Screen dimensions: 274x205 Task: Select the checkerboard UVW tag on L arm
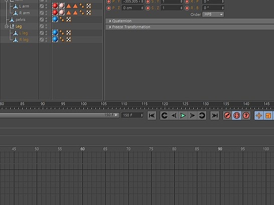[x=89, y=6]
